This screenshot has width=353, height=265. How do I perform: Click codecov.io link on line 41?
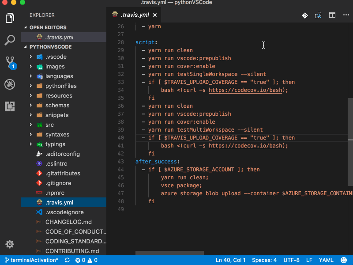[245, 146]
